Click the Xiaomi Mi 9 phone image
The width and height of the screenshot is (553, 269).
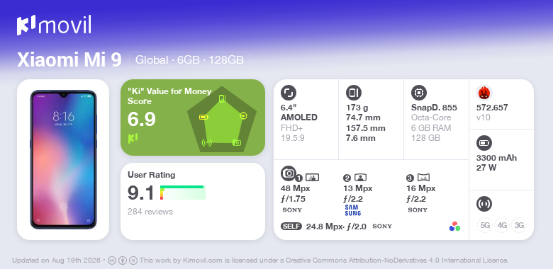pyautogui.click(x=63, y=159)
